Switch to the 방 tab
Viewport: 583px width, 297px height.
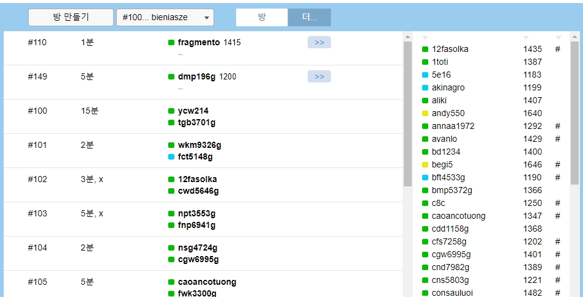click(x=262, y=18)
